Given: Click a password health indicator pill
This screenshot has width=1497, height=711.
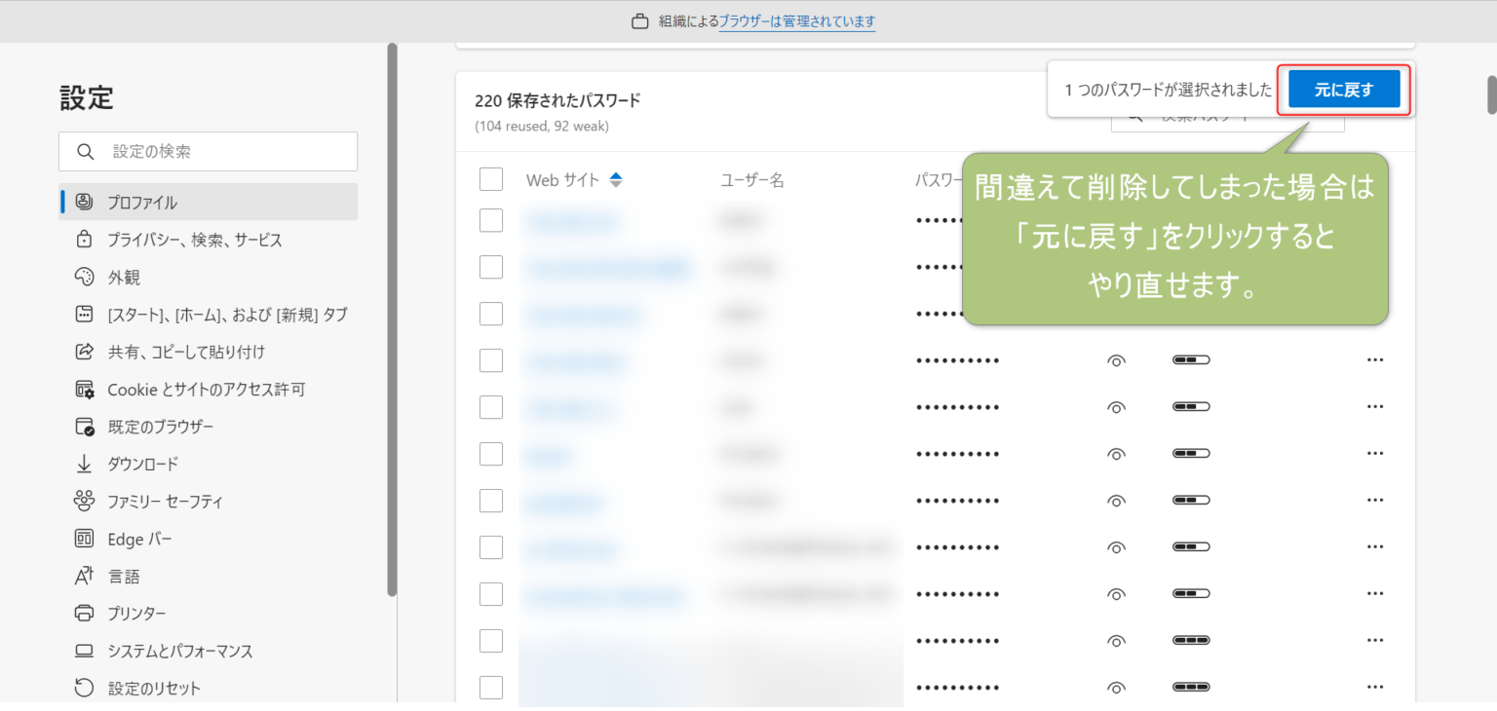Looking at the screenshot, I should pos(1191,359).
